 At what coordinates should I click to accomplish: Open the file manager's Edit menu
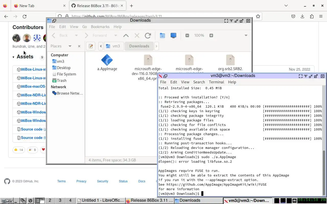point(63,27)
